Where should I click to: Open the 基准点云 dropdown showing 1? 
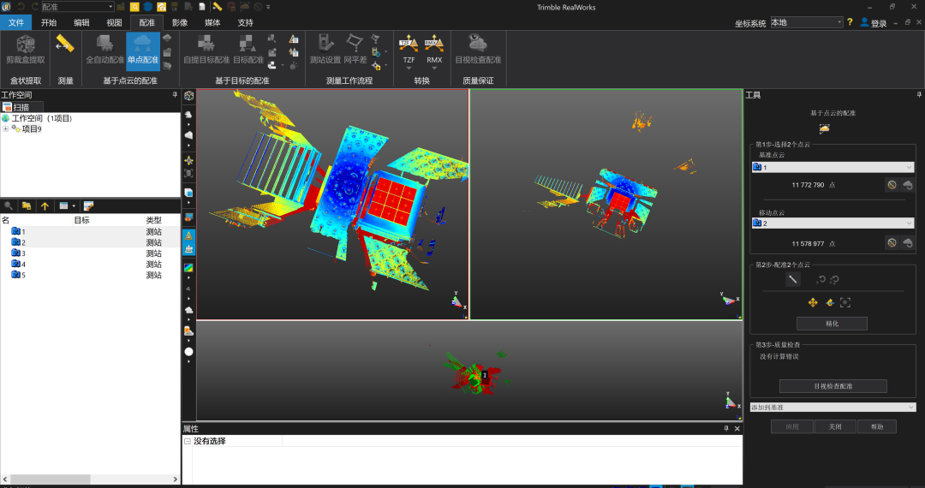pos(833,168)
